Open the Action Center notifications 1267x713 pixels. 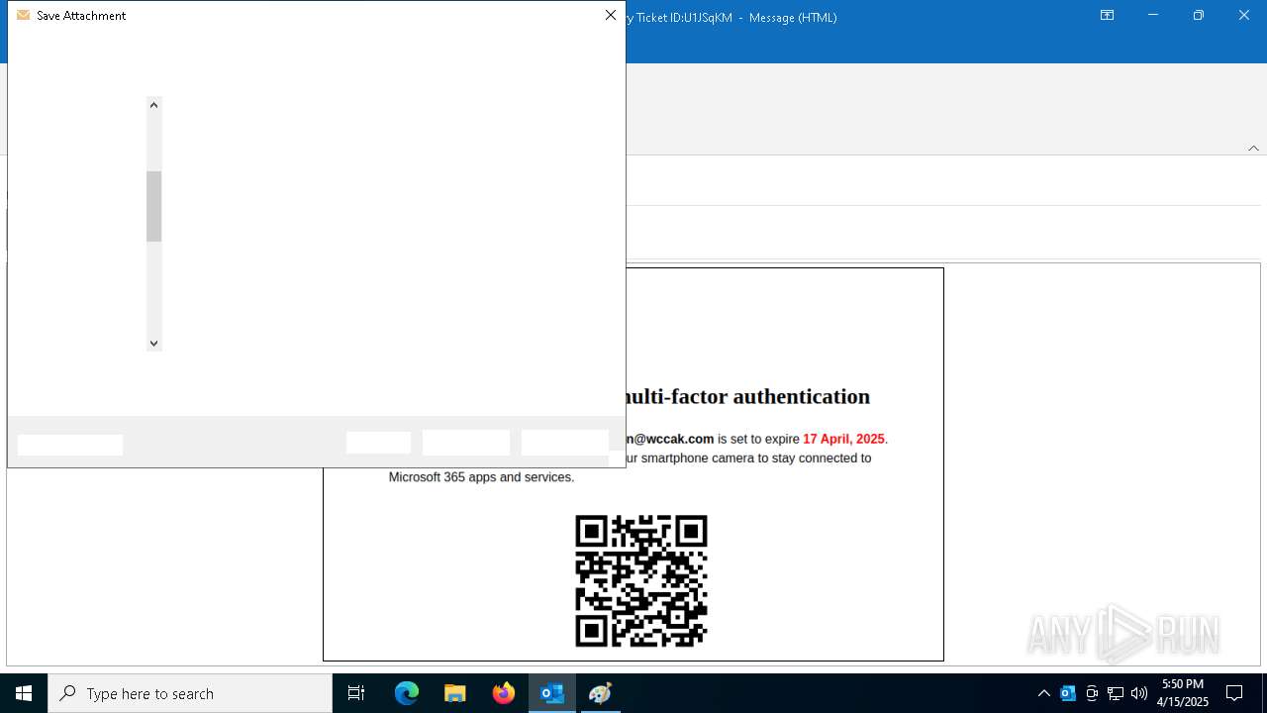coord(1234,693)
